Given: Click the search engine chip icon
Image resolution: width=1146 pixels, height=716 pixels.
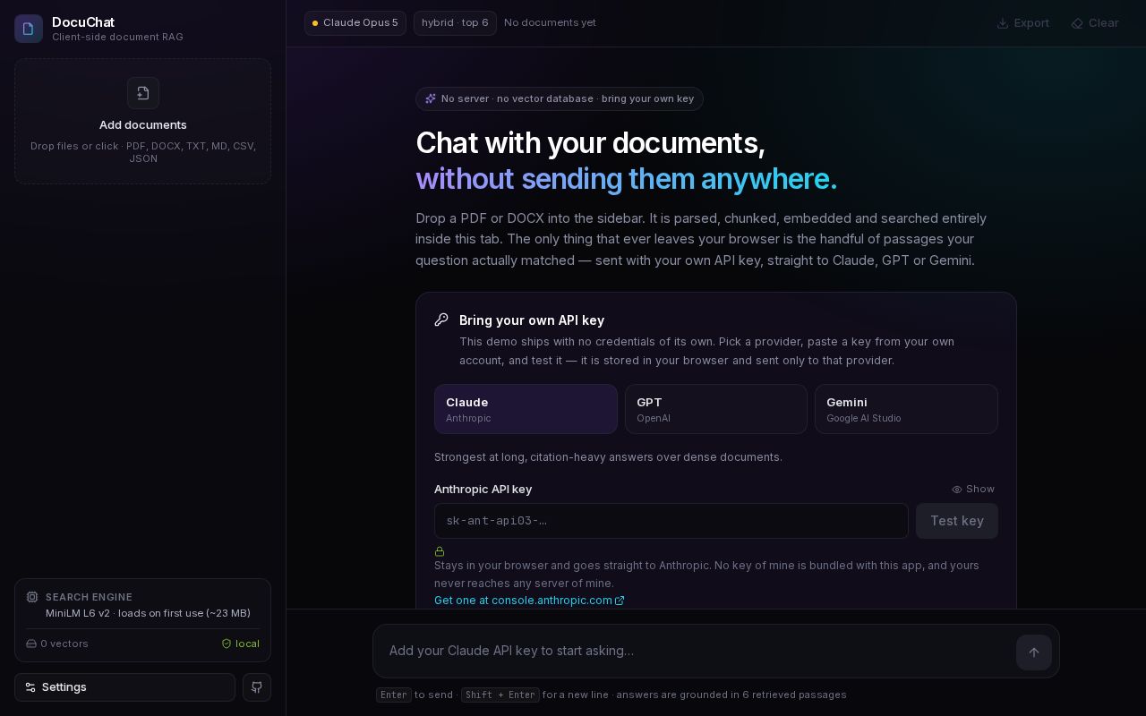Looking at the screenshot, I should (x=32, y=597).
